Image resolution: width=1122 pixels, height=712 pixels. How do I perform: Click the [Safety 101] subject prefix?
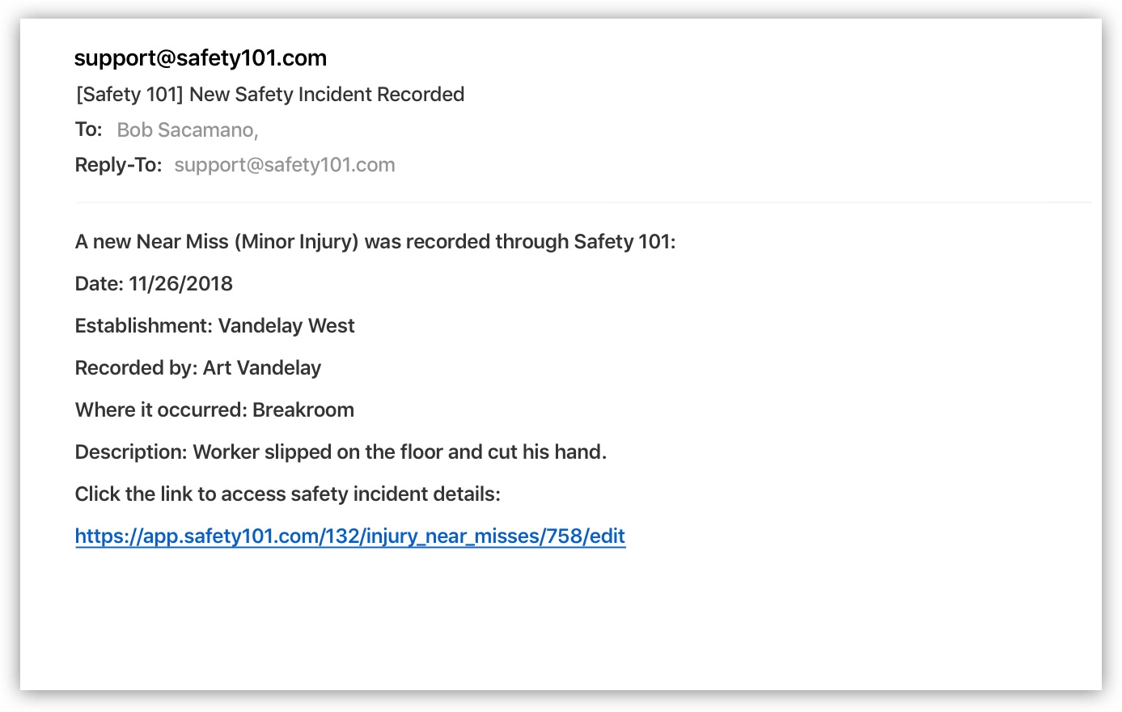pyautogui.click(x=129, y=95)
